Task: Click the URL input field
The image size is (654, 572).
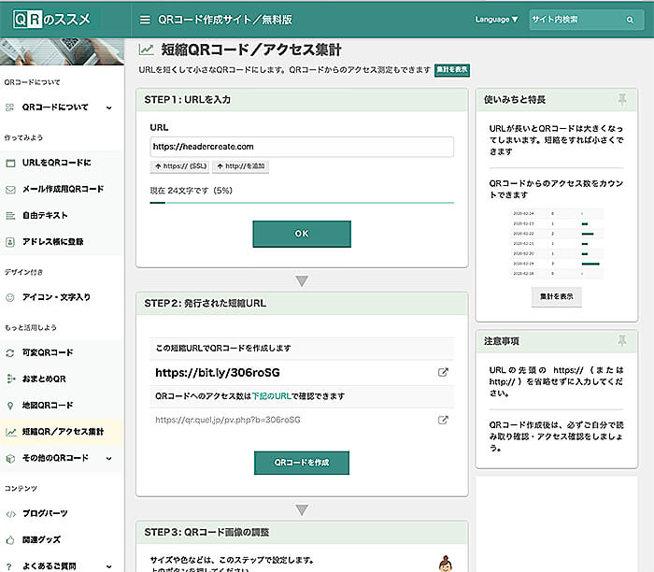Action: (302, 147)
